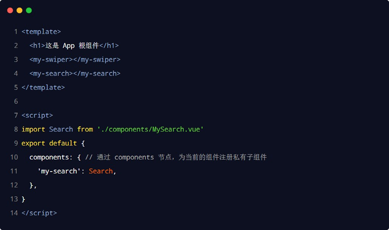Click the closing template tag
The width and height of the screenshot is (389, 230).
(x=43, y=88)
